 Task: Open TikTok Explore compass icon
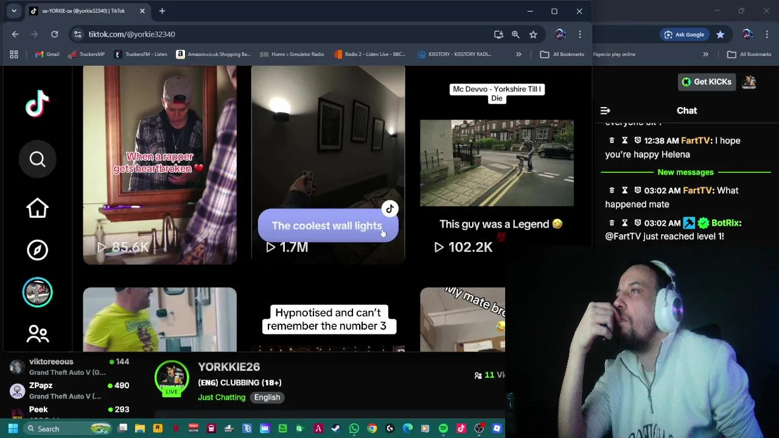[x=37, y=250]
